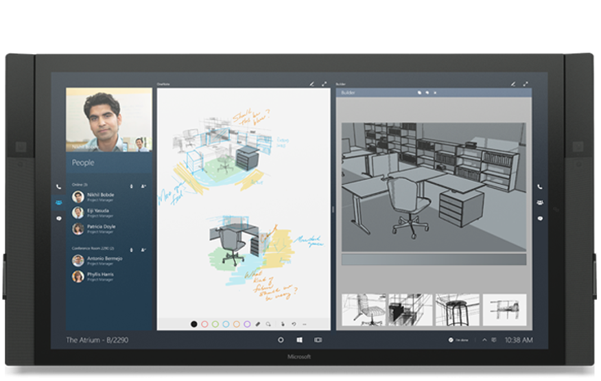Open the more options ellipsis in OneNote
The height and width of the screenshot is (381, 601).
pyautogui.click(x=305, y=323)
